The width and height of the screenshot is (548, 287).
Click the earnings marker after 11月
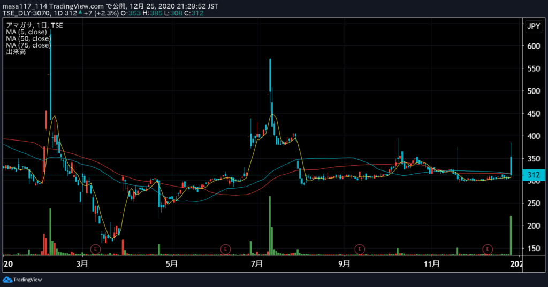[488, 249]
